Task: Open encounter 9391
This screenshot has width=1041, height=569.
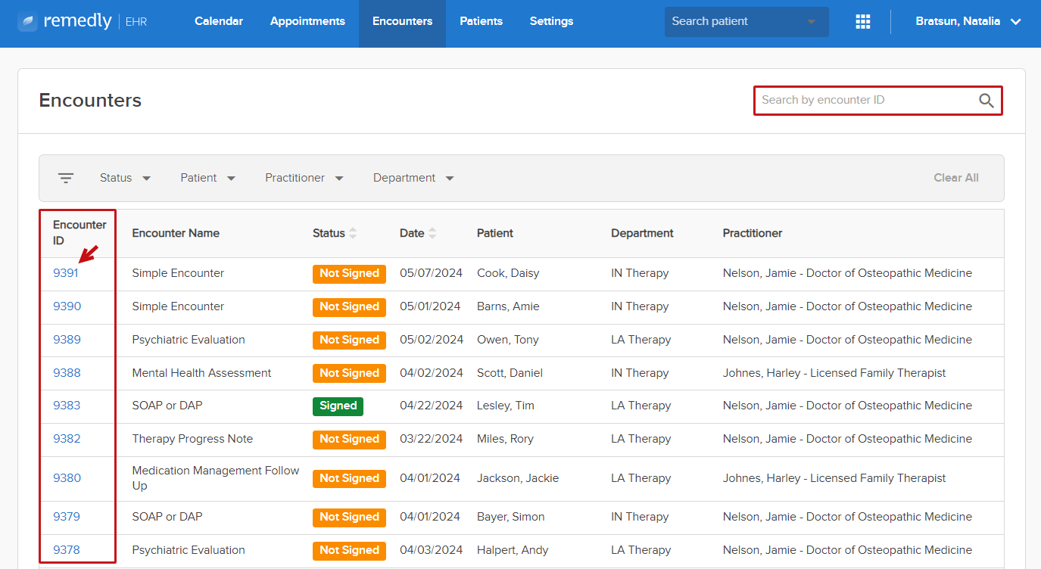Action: [x=66, y=273]
